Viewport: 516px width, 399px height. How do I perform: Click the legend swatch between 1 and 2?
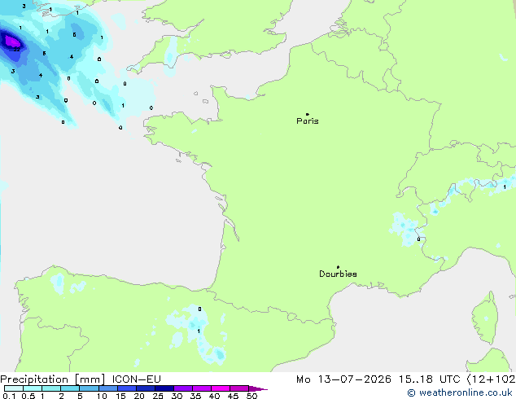click(x=51, y=388)
